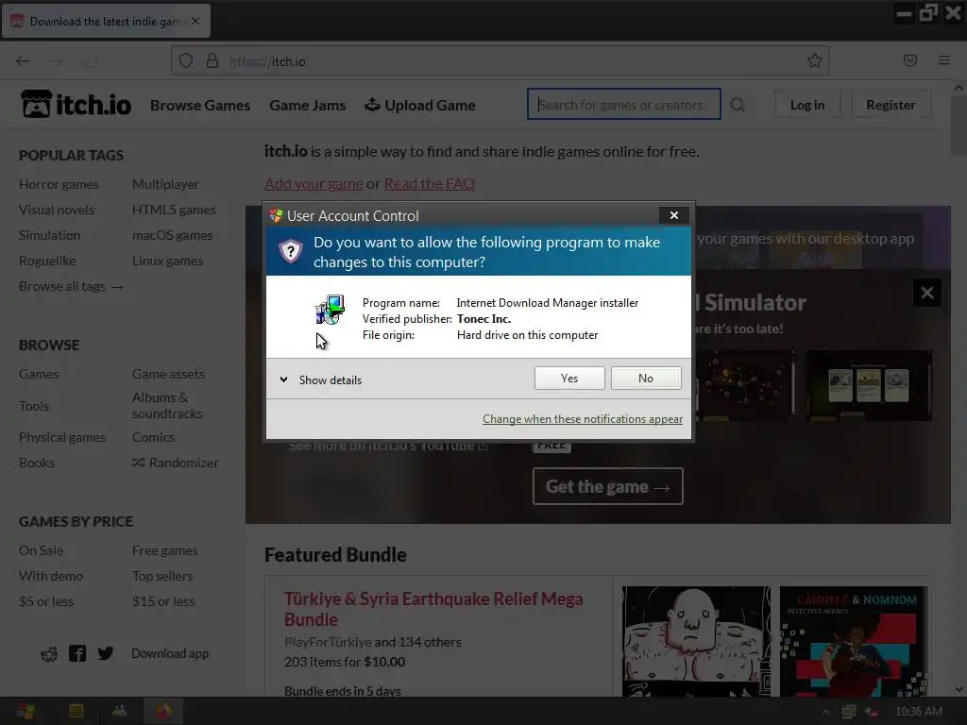Viewport: 967px width, 725px height.
Task: Open the Randomizer link
Action: point(175,463)
